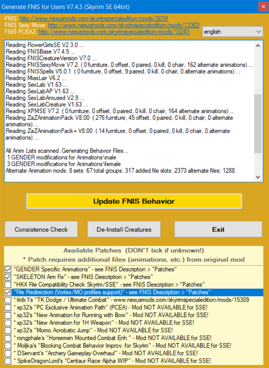
Task: Open the english language dropdown
Action: (x=233, y=32)
